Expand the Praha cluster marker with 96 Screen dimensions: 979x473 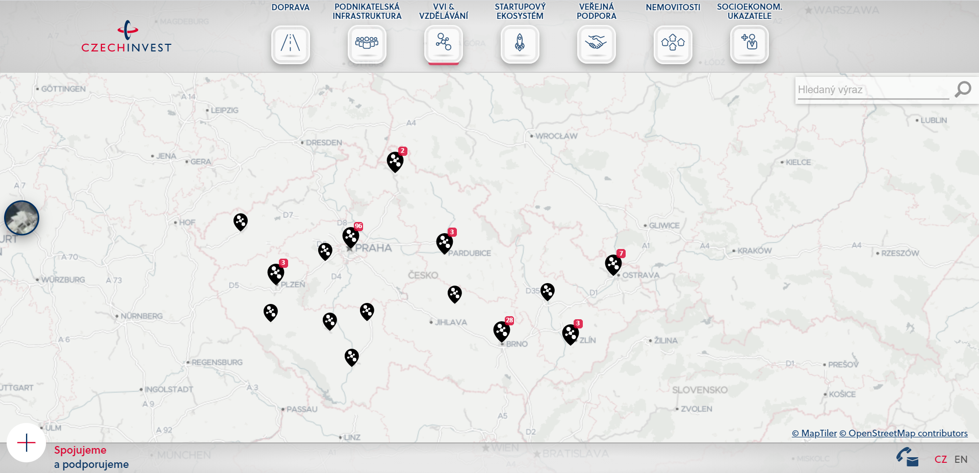click(351, 237)
